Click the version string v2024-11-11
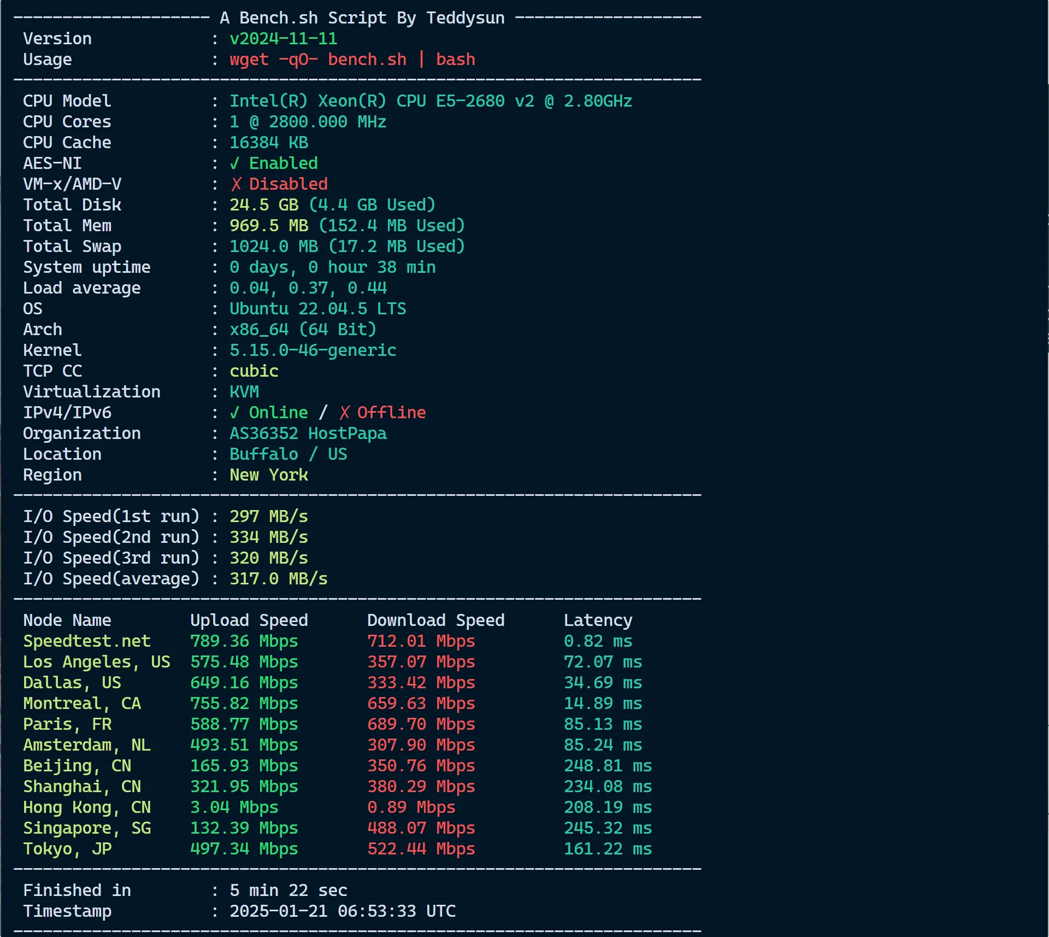The height and width of the screenshot is (937, 1049). point(283,39)
